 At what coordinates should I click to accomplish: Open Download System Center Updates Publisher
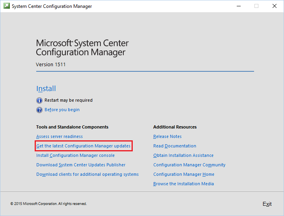[x=81, y=165]
